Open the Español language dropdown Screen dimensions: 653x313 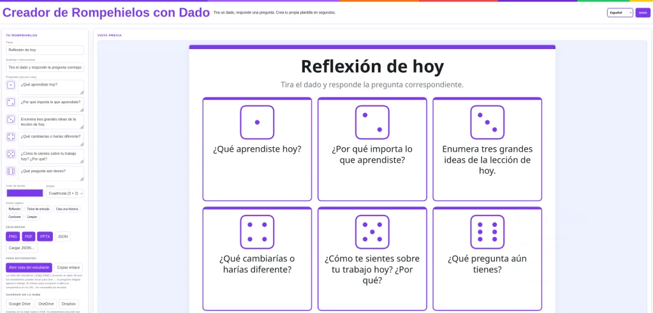pos(620,13)
